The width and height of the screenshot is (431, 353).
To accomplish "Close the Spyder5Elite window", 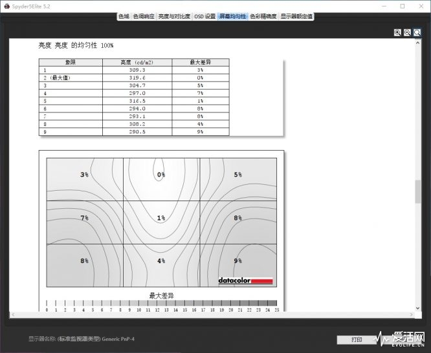I will 421,6.
